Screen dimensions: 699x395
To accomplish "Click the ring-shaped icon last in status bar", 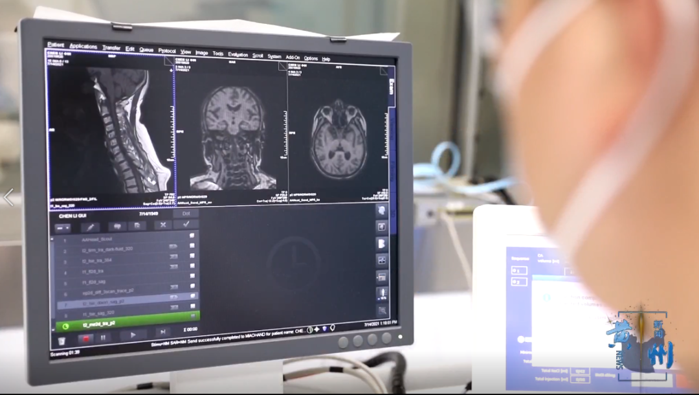I will (332, 328).
